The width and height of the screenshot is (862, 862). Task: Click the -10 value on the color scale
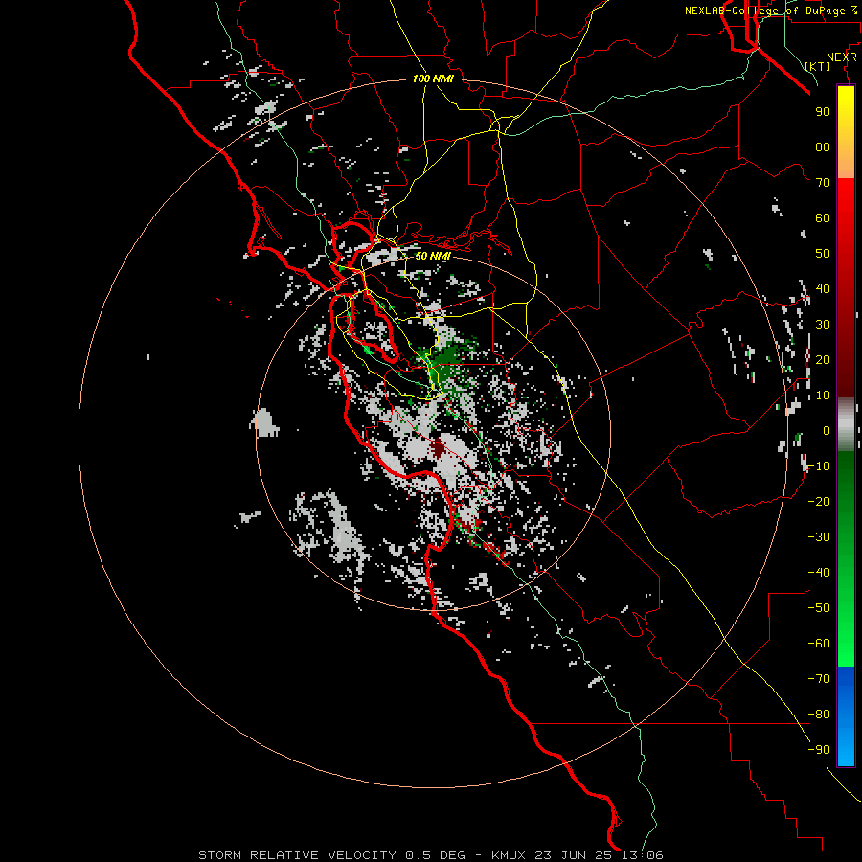(x=819, y=466)
